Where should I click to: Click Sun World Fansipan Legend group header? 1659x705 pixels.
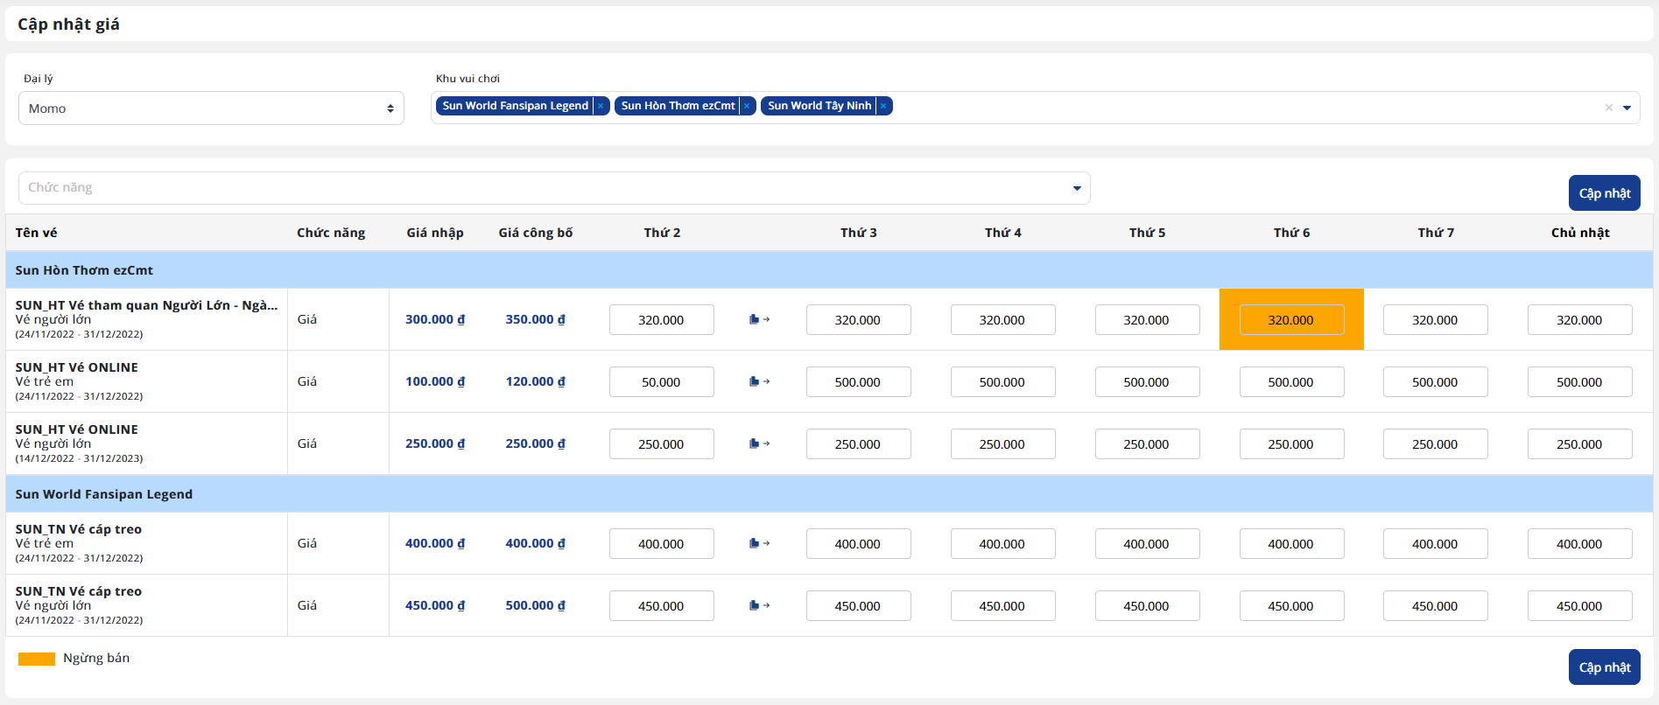tap(829, 494)
